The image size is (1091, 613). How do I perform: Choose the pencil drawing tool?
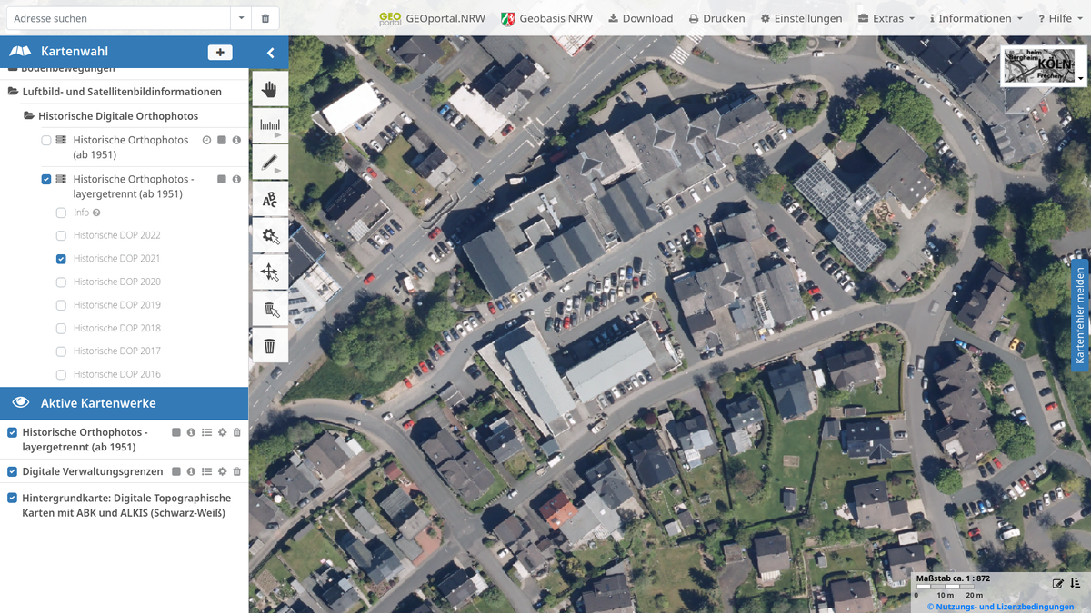click(x=269, y=163)
